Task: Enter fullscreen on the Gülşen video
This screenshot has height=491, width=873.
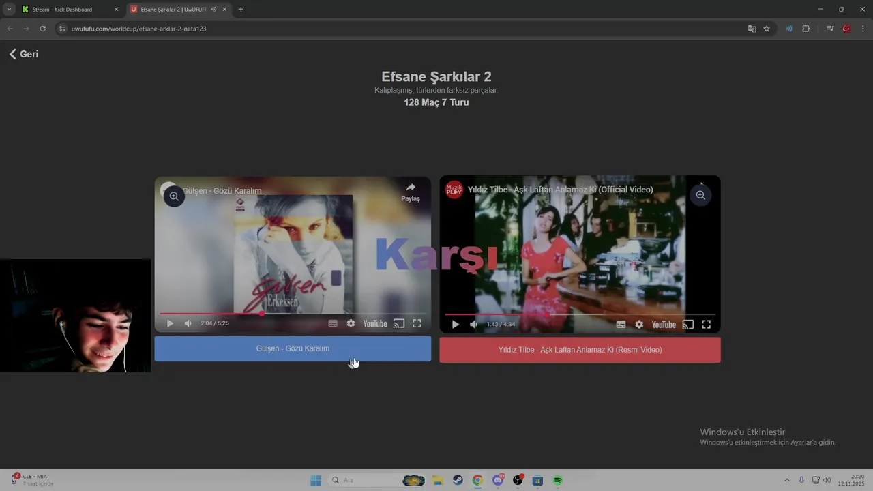Action: pos(417,323)
